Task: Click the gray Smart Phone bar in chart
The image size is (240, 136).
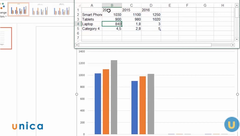Action: [114, 97]
